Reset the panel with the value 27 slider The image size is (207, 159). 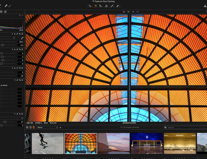[20, 114]
